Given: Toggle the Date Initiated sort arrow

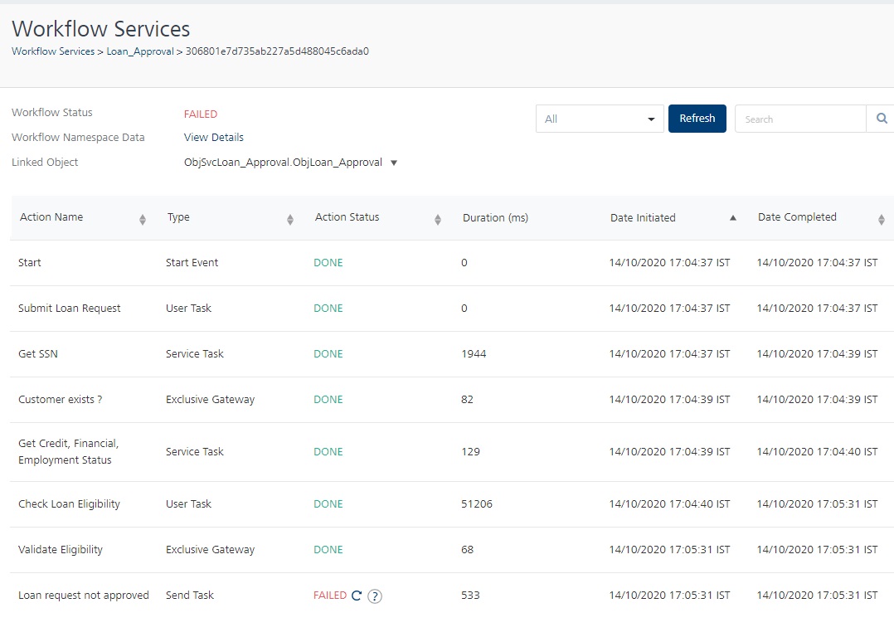Looking at the screenshot, I should 732,218.
